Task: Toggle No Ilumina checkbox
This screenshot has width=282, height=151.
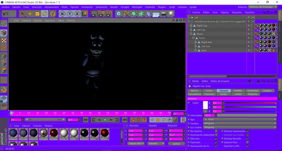Action: coord(216,131)
